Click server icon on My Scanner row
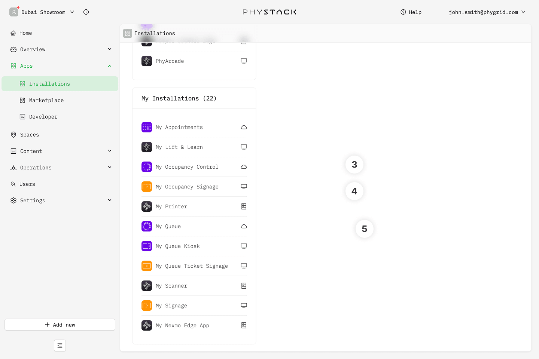 pyautogui.click(x=244, y=286)
